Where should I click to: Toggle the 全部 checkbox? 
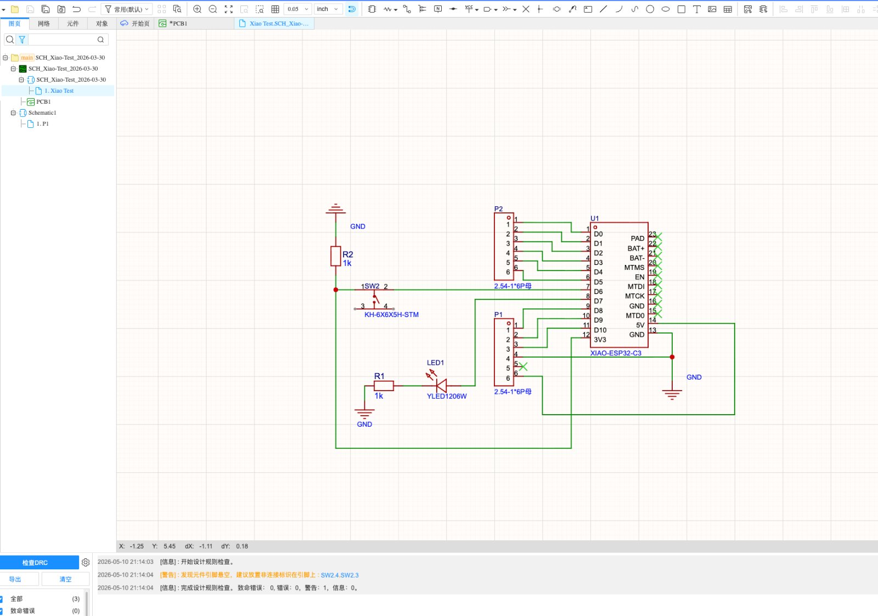pos(1,599)
